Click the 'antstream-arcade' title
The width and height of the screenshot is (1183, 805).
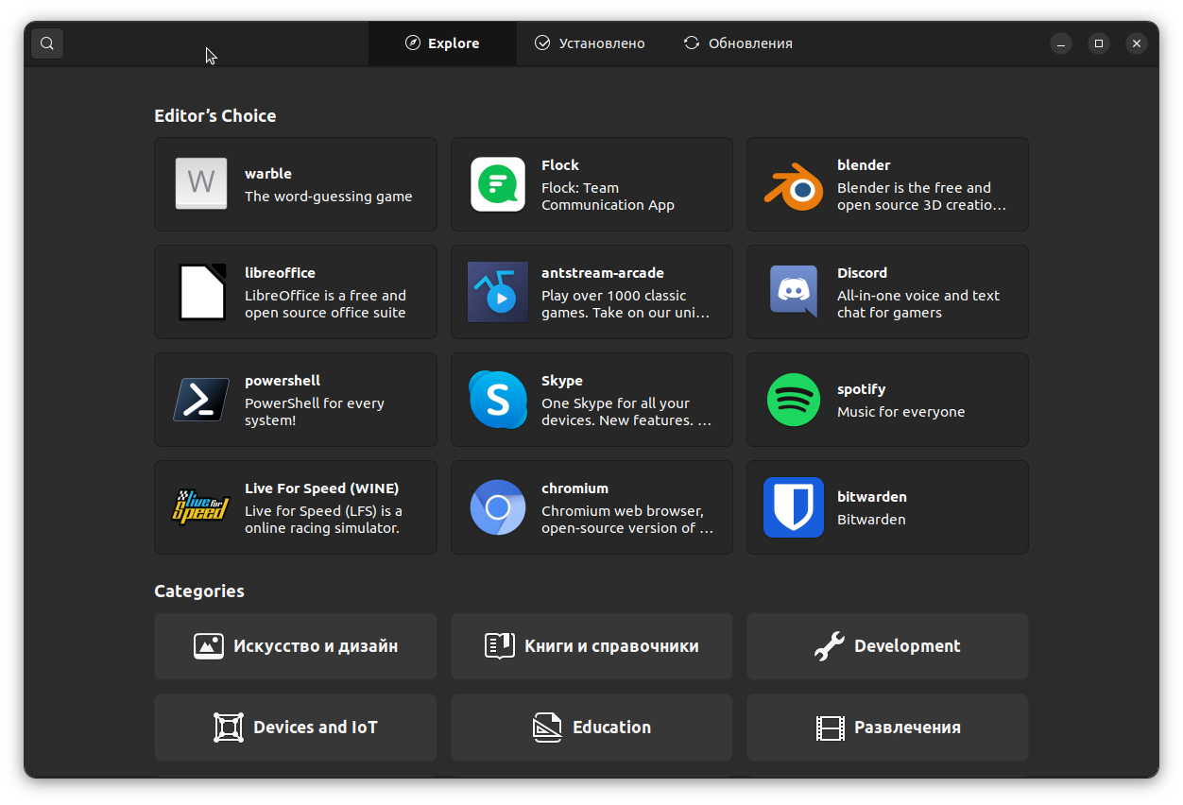(x=603, y=273)
